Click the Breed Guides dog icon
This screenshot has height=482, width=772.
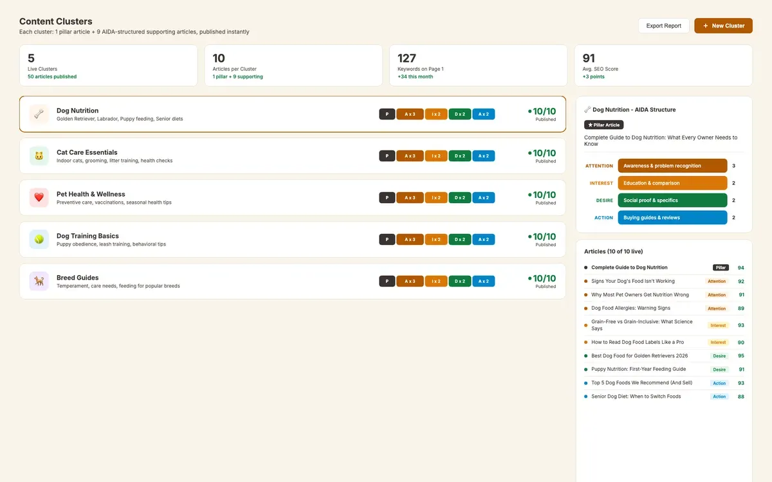click(39, 281)
